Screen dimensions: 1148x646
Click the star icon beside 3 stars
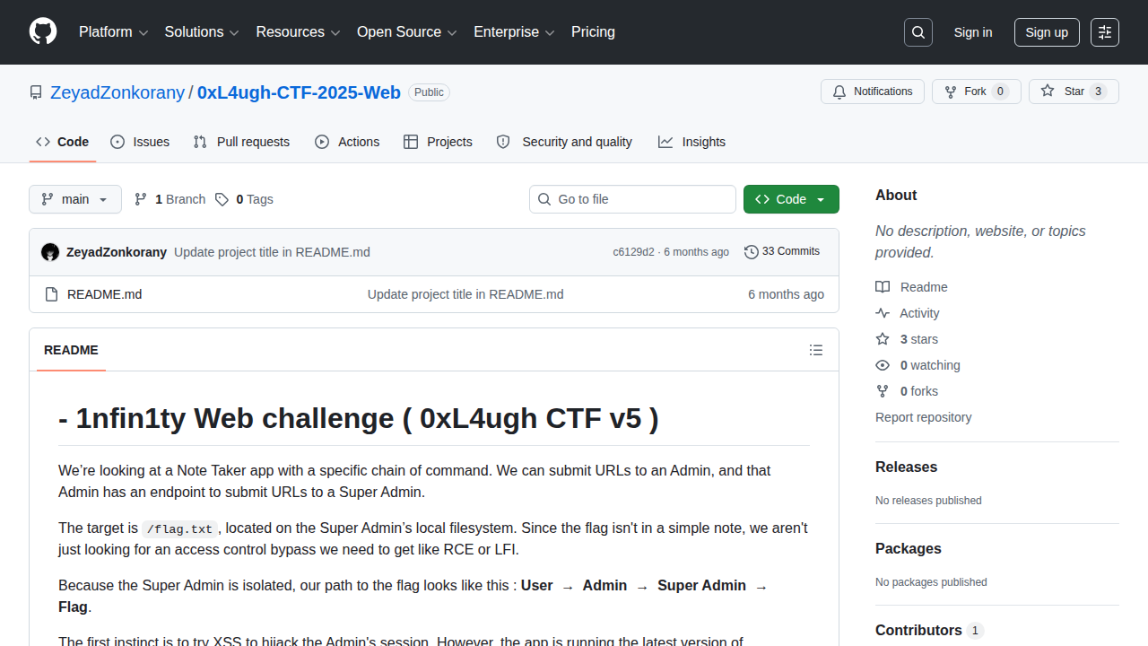(883, 339)
